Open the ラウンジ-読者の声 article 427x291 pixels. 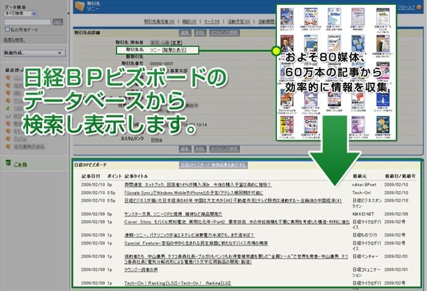pos(141,270)
